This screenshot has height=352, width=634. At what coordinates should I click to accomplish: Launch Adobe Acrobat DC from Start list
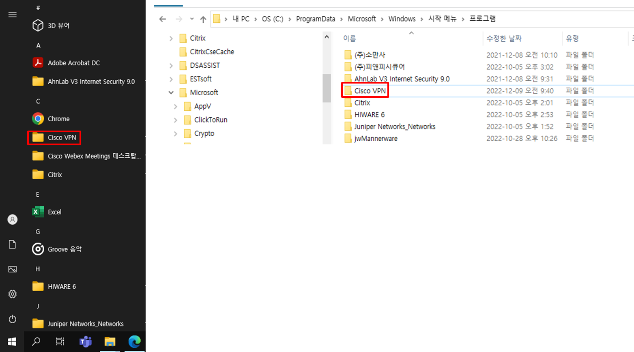tap(66, 63)
